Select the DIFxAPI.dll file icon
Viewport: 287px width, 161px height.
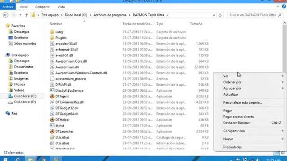click(52, 85)
